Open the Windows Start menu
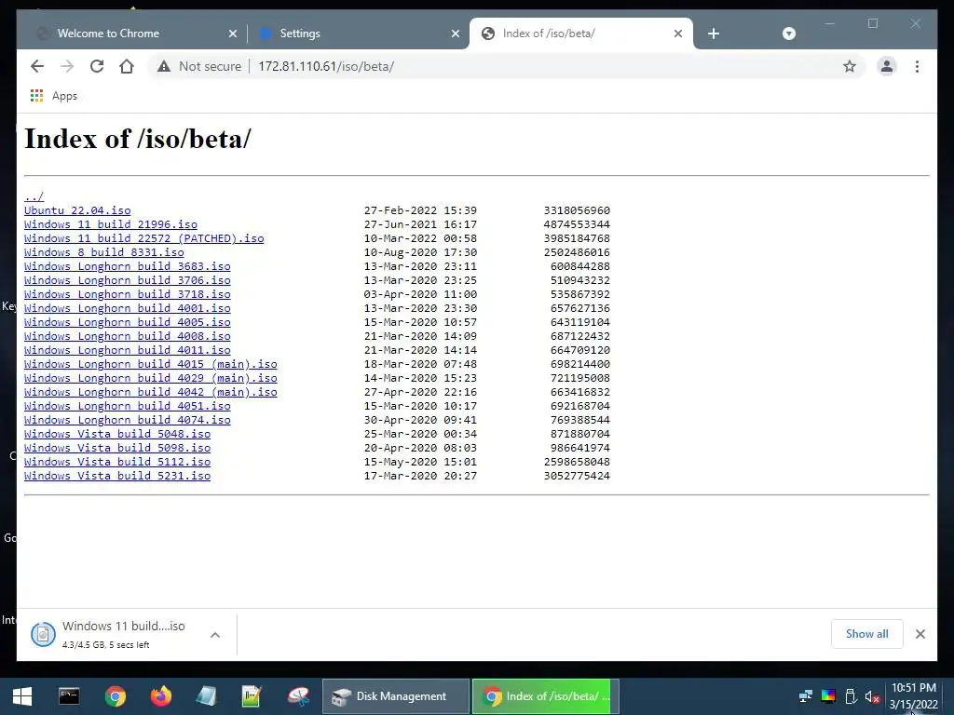The width and height of the screenshot is (954, 715). click(x=22, y=696)
